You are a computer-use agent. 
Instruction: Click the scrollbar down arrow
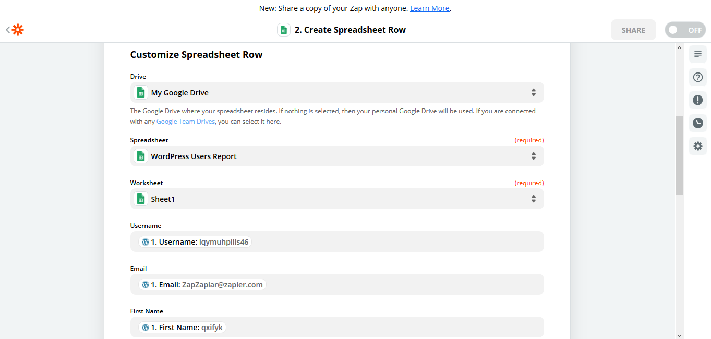click(x=679, y=335)
